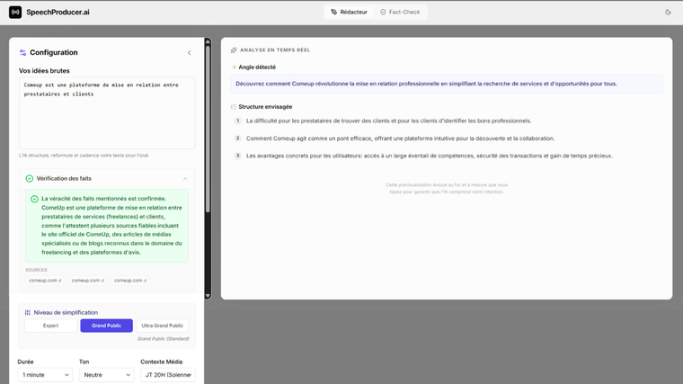Screen dimensions: 683x384
Task: Click the Structure envisagée list icon
Action: [x=234, y=106]
